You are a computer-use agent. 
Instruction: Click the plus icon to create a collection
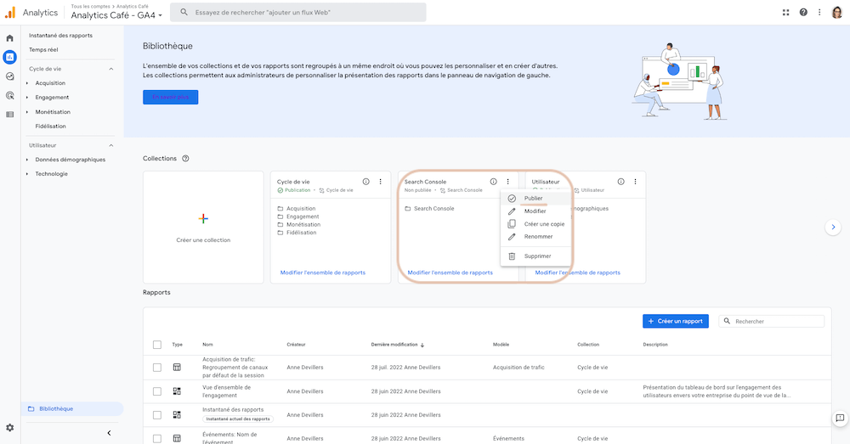pos(203,219)
